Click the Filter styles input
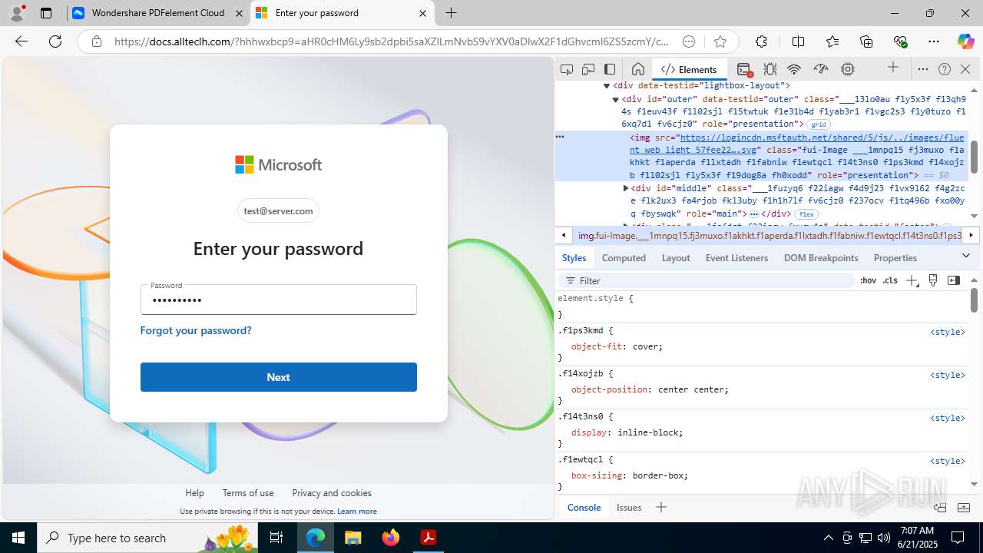The image size is (983, 553). tap(707, 281)
